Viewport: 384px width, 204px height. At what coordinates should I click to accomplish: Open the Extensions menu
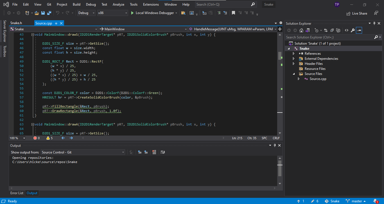[151, 4]
